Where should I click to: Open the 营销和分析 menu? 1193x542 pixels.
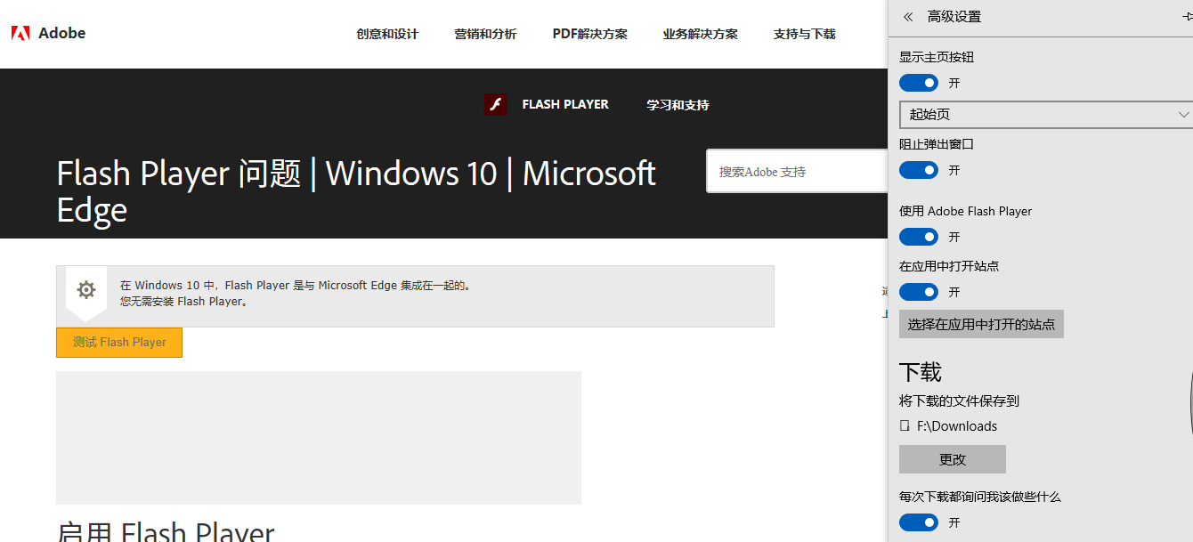[x=485, y=34]
